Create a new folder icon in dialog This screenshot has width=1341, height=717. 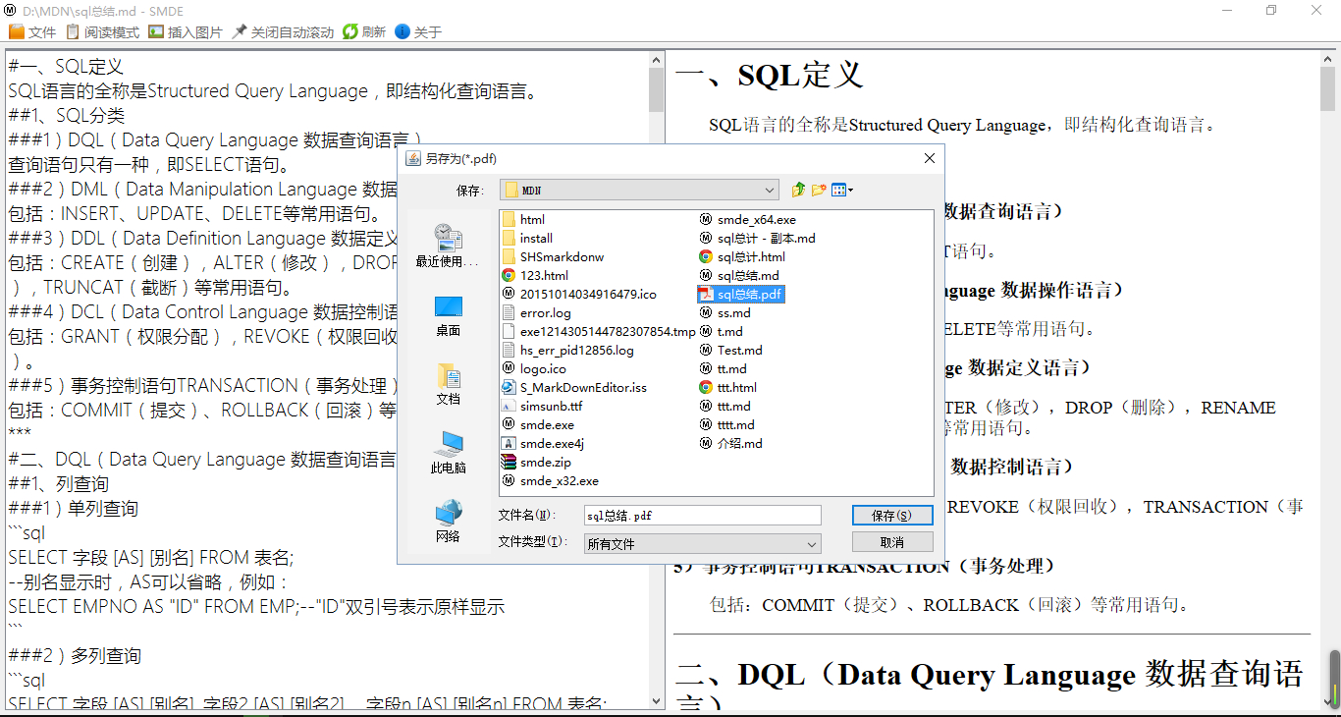pos(819,190)
